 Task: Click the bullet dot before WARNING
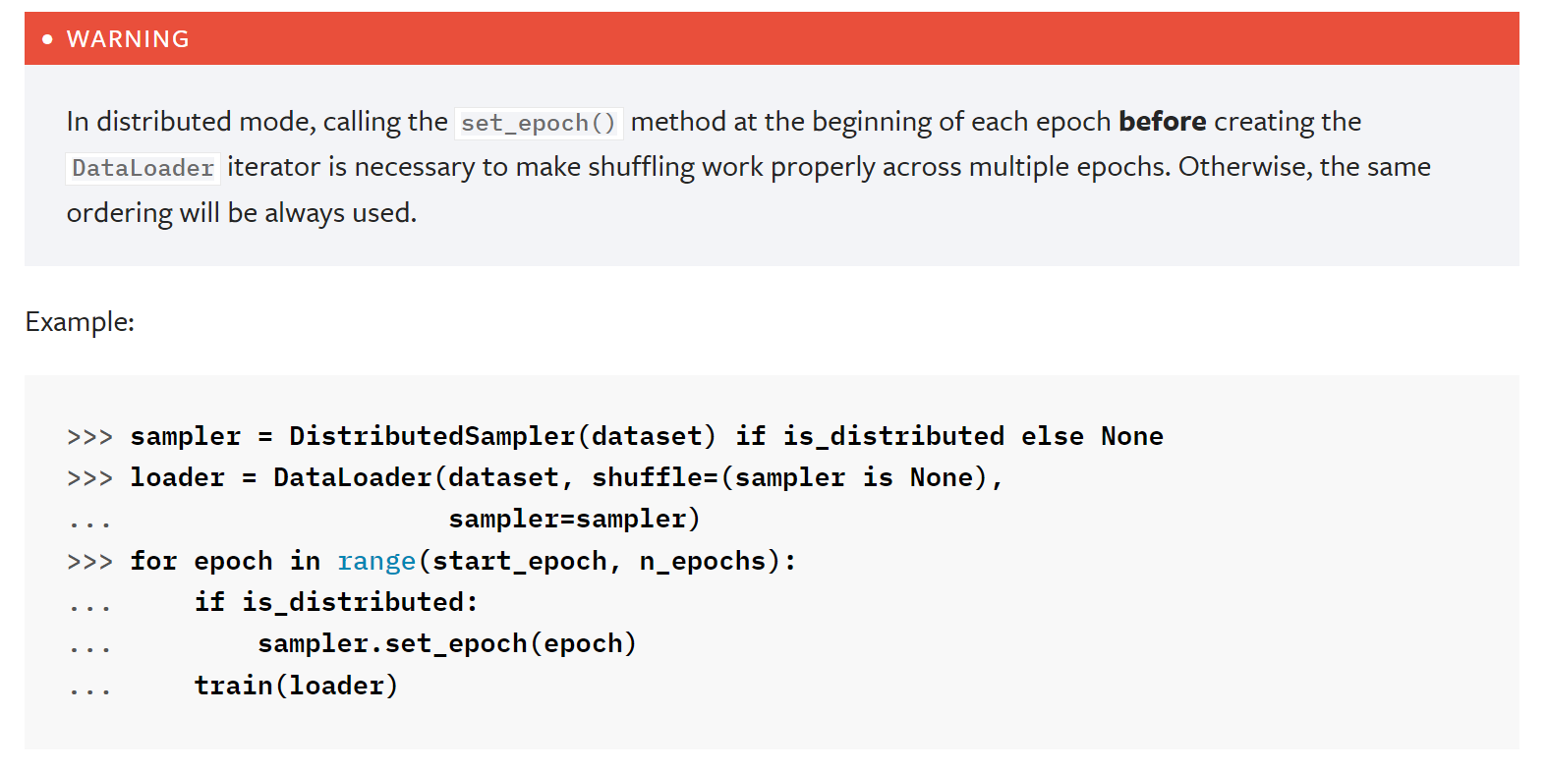pyautogui.click(x=47, y=39)
